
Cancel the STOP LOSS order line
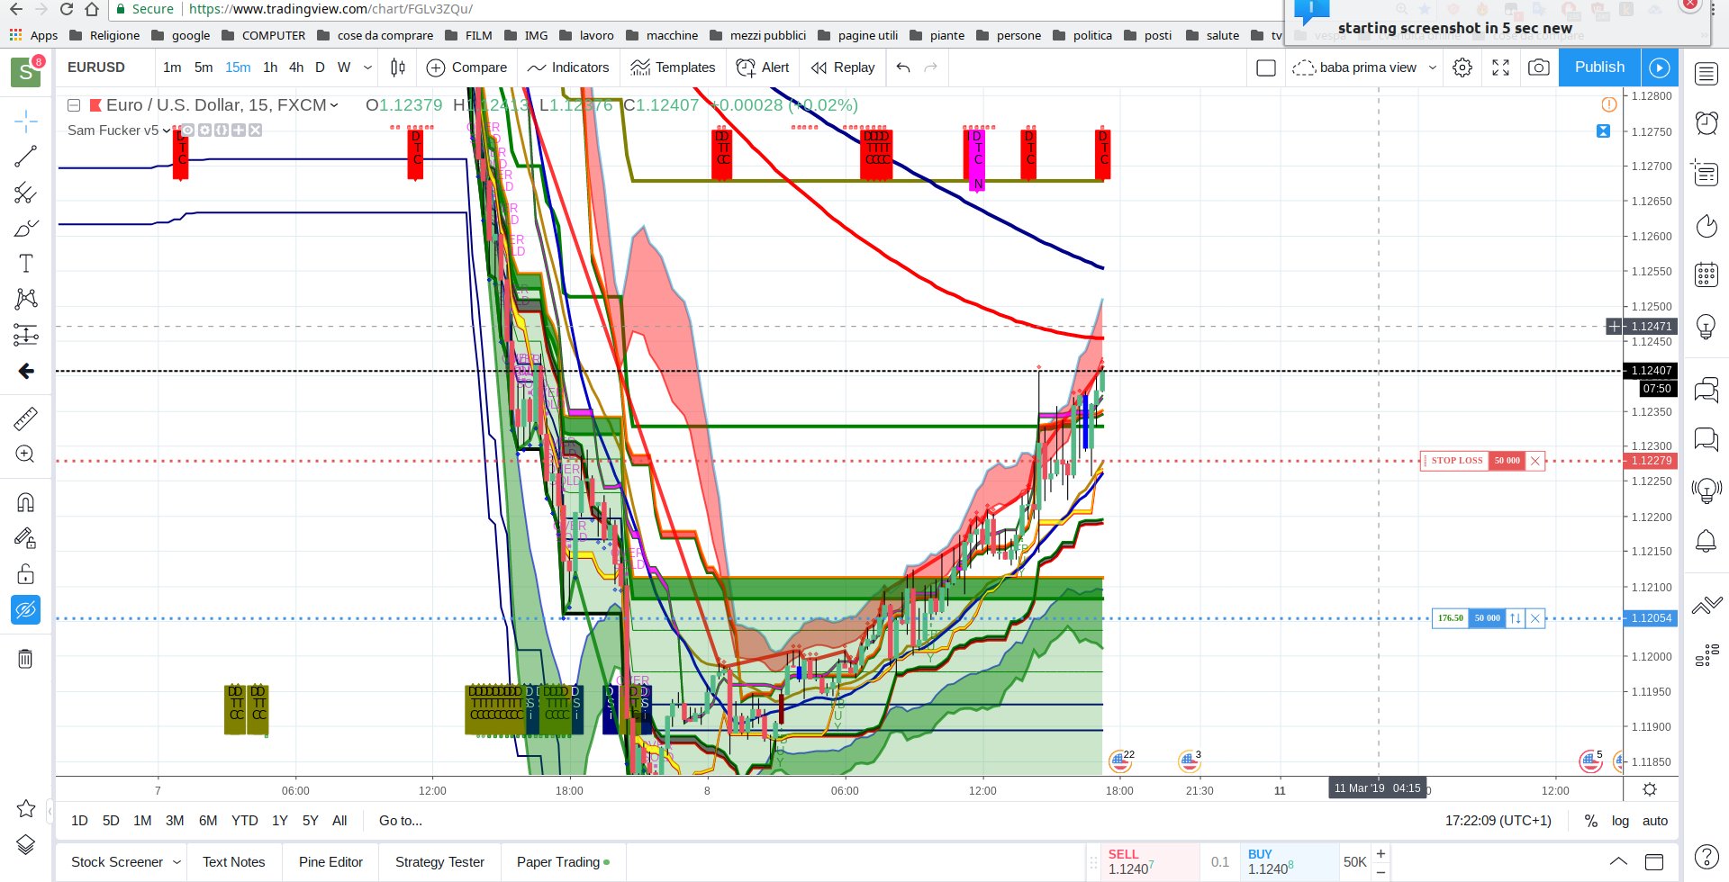click(1535, 461)
